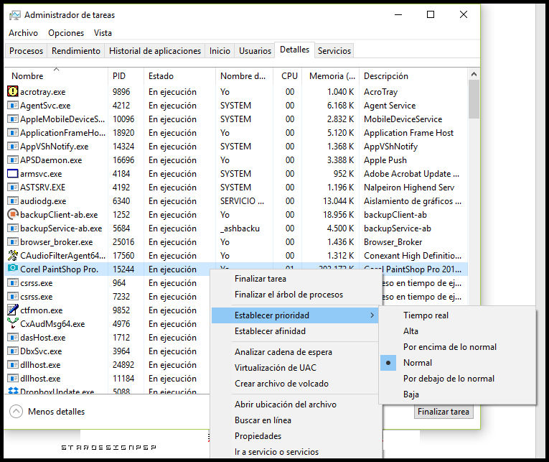Choose Por encima de lo normal priority
The image size is (549, 462).
point(457,346)
